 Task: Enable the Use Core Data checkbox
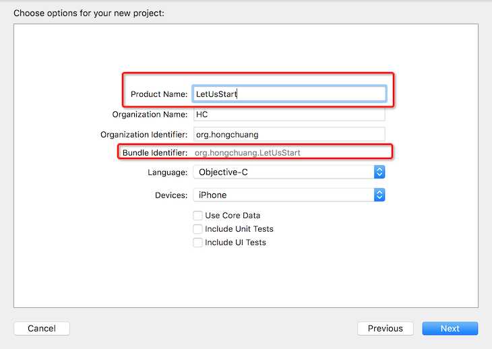click(197, 216)
